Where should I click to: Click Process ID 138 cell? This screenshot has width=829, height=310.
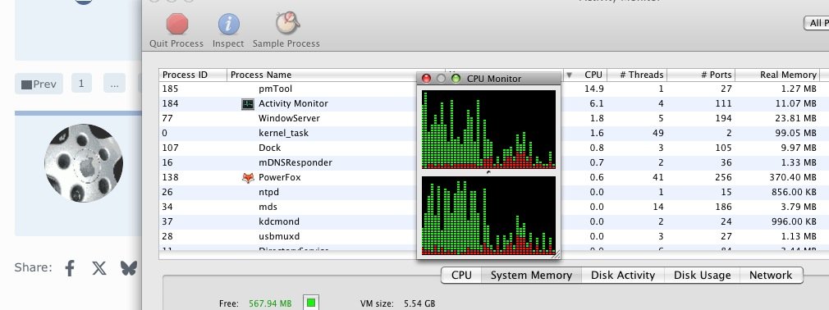(x=170, y=177)
